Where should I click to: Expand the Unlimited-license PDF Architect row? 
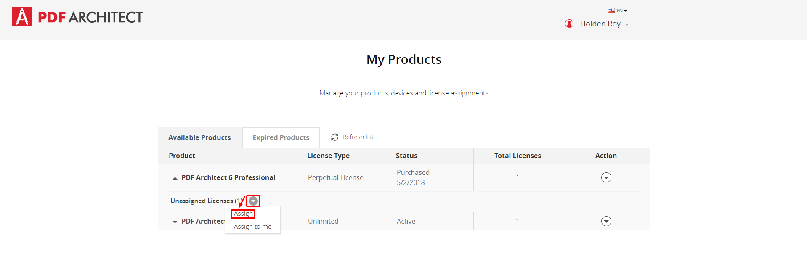click(175, 222)
